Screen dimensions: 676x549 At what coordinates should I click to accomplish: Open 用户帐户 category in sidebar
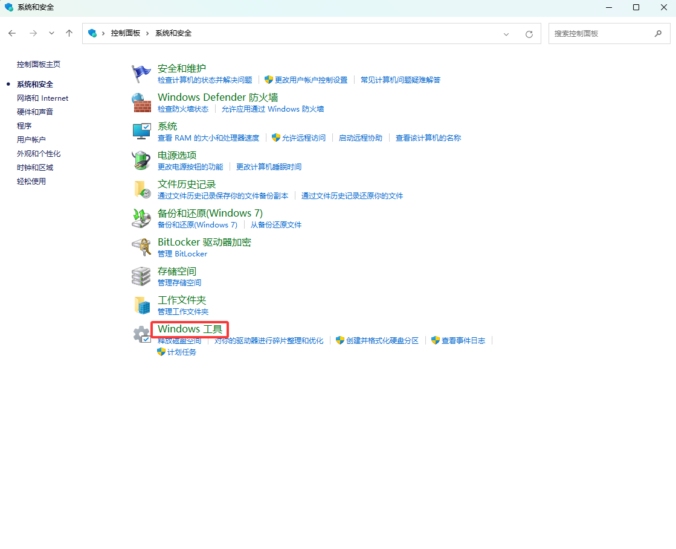(x=31, y=139)
